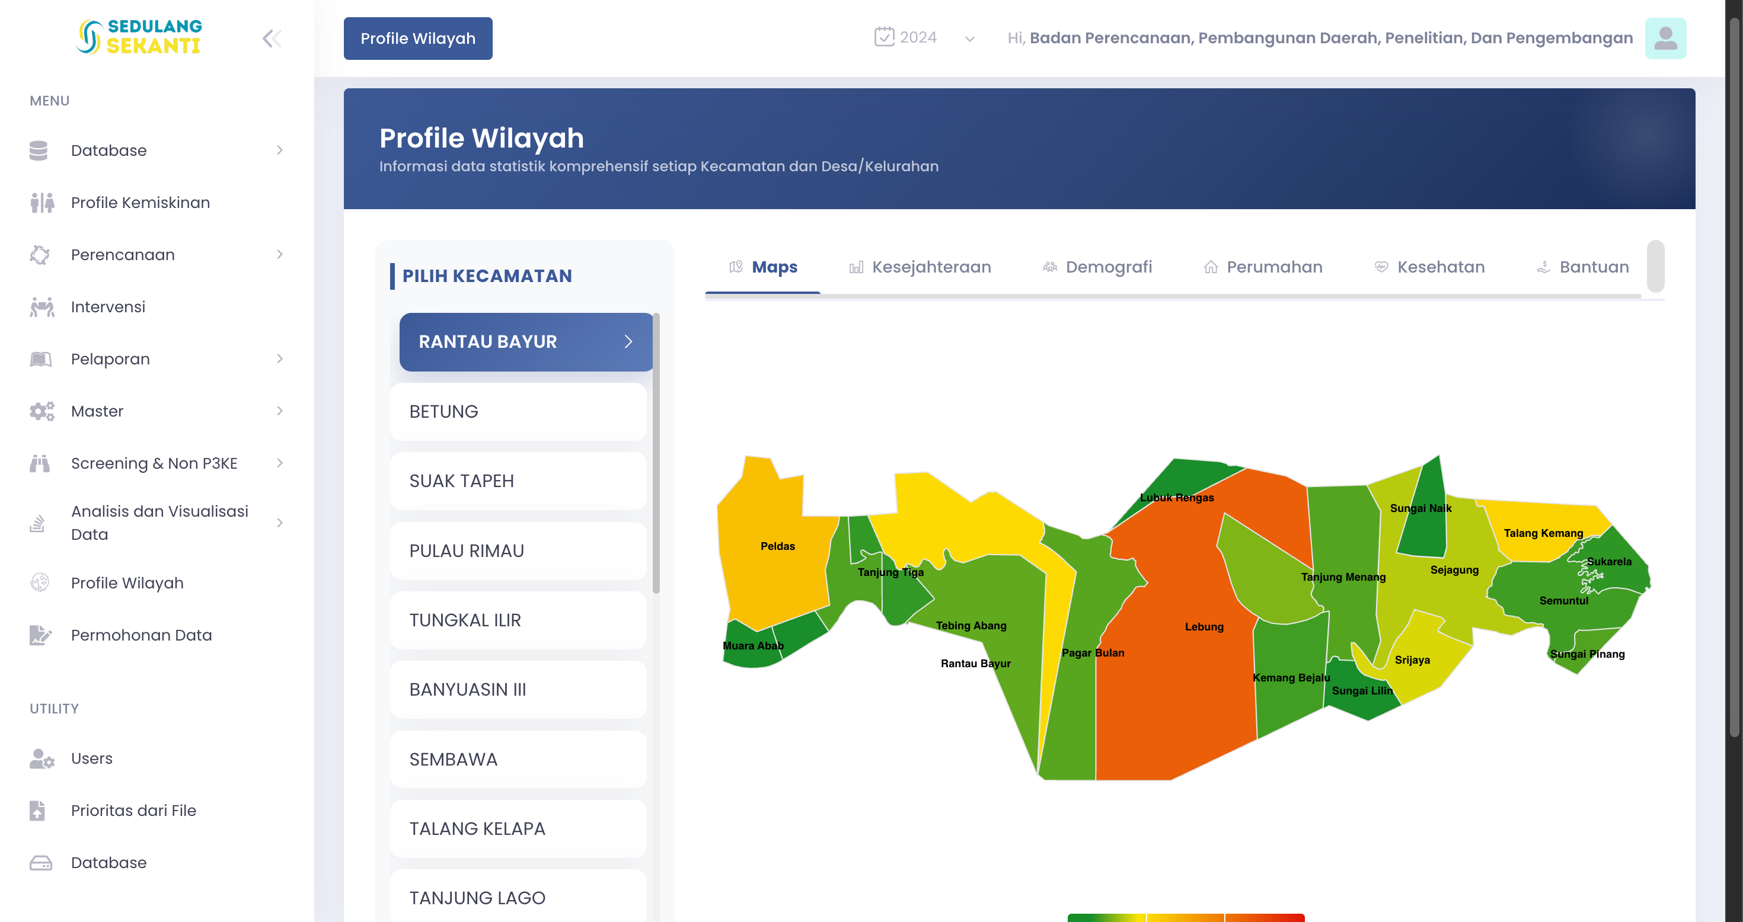1743x922 pixels.
Task: Click the Analisis dan Visualisasi Data icon
Action: click(x=37, y=523)
